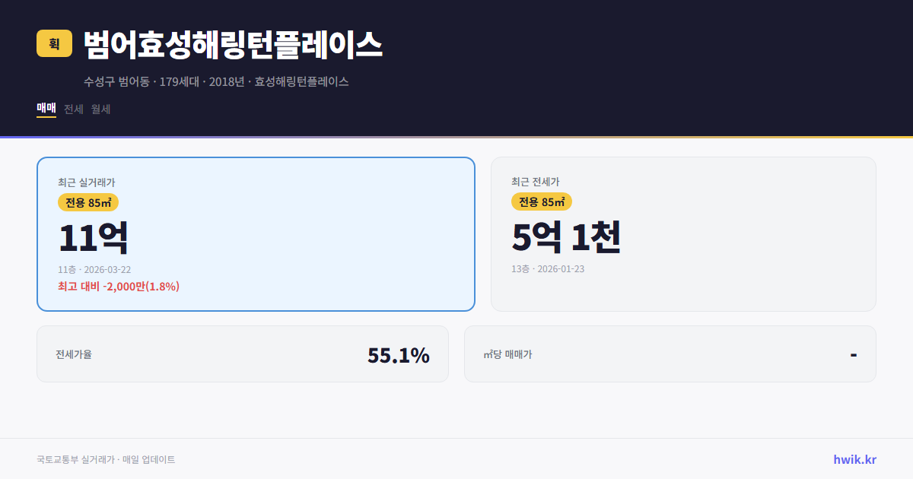Image resolution: width=913 pixels, height=479 pixels.
Task: Click the 11억 price figure
Action: [x=94, y=236]
